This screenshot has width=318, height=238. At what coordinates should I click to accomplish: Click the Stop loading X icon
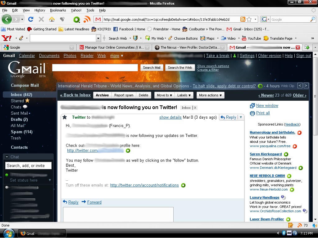point(41,19)
